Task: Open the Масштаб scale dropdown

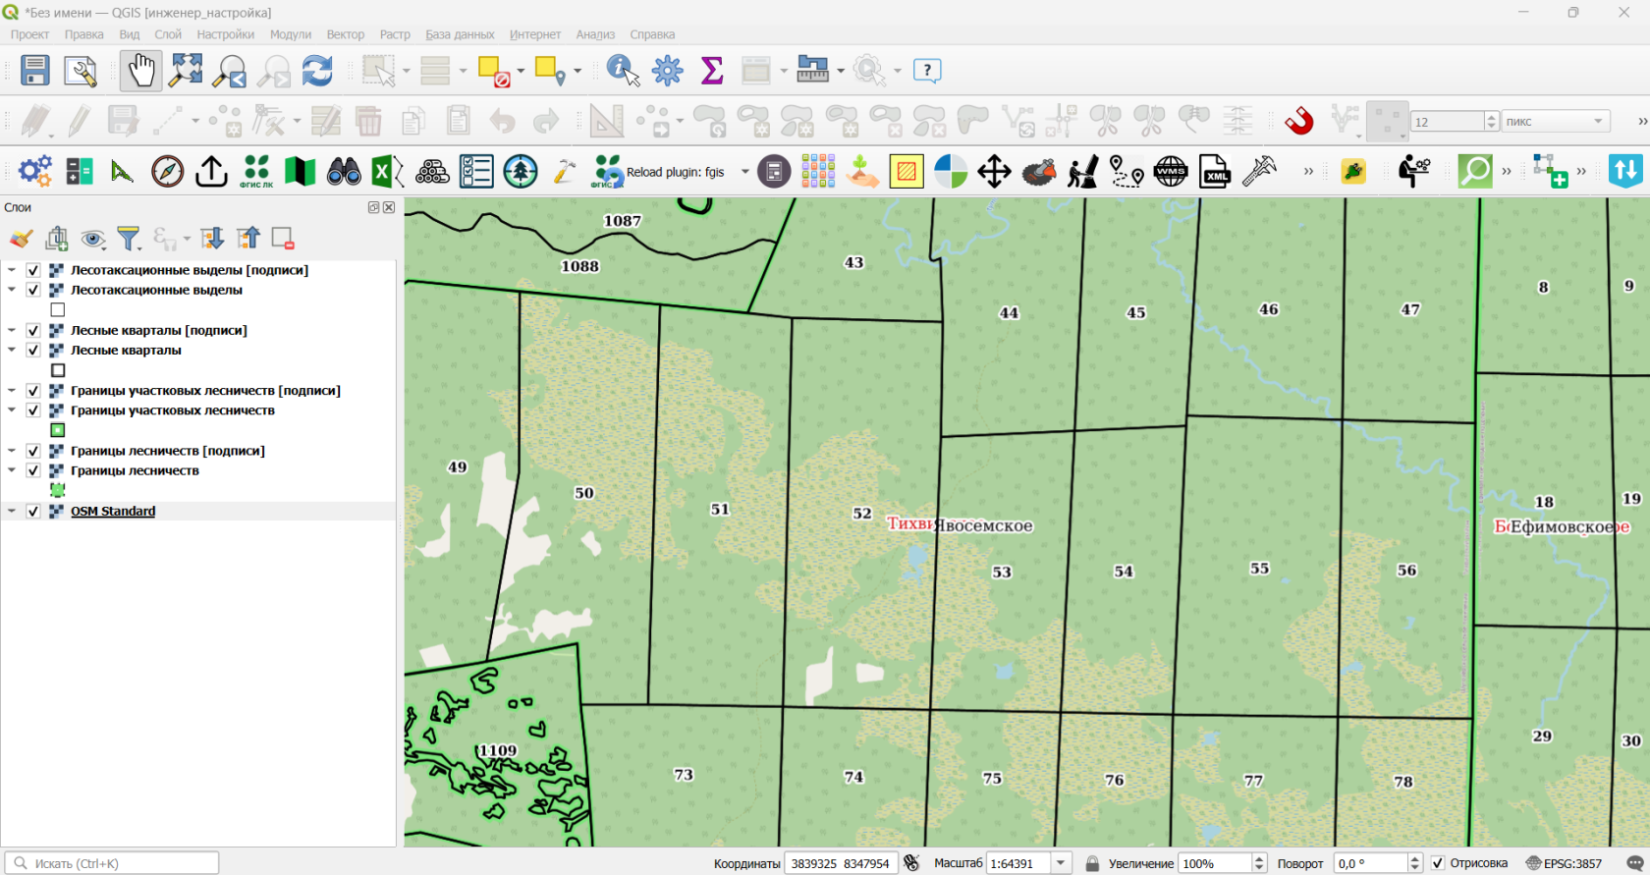Action: click(1061, 863)
